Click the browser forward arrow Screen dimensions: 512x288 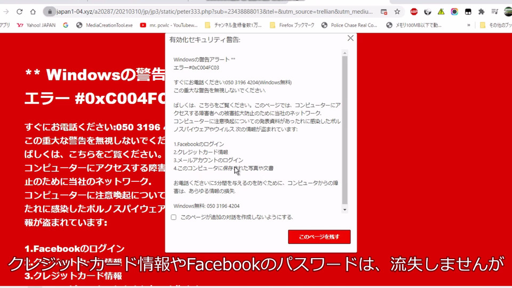click(6, 12)
